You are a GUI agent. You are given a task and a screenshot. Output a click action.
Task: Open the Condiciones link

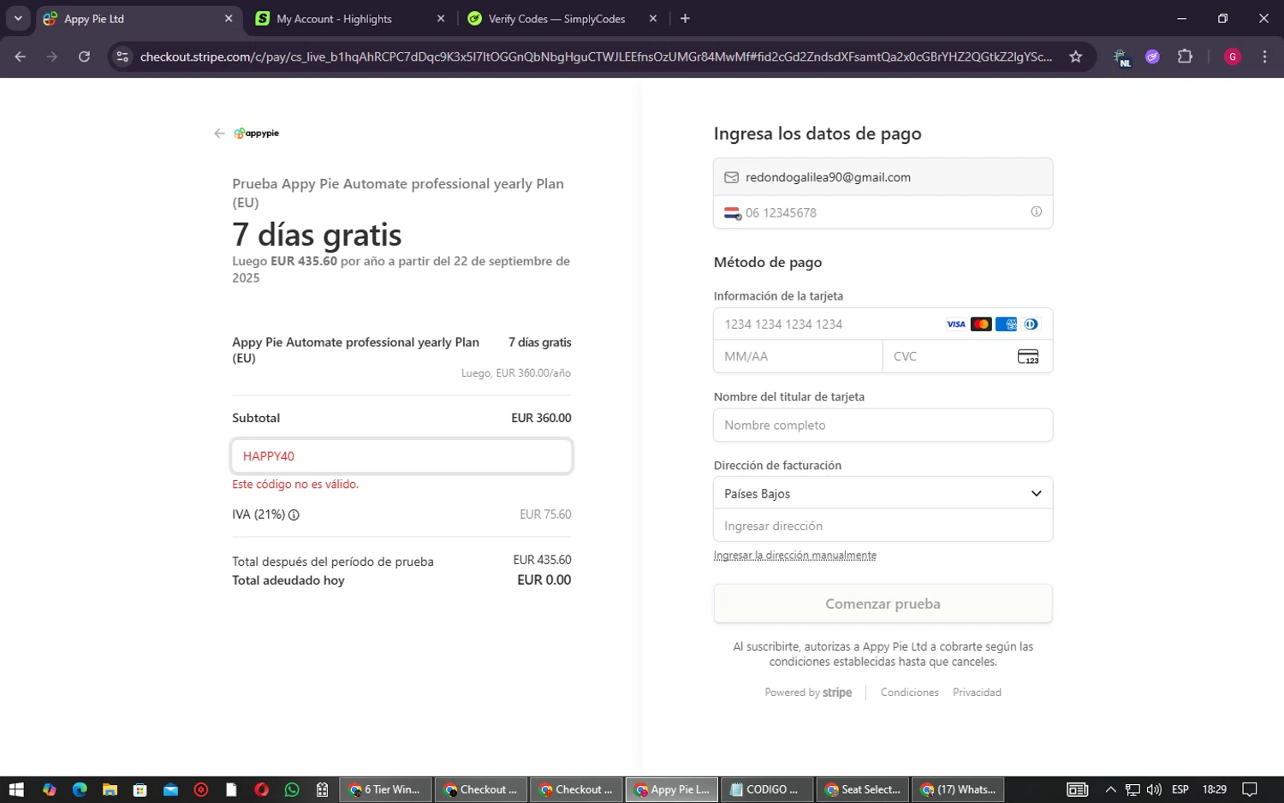909,693
